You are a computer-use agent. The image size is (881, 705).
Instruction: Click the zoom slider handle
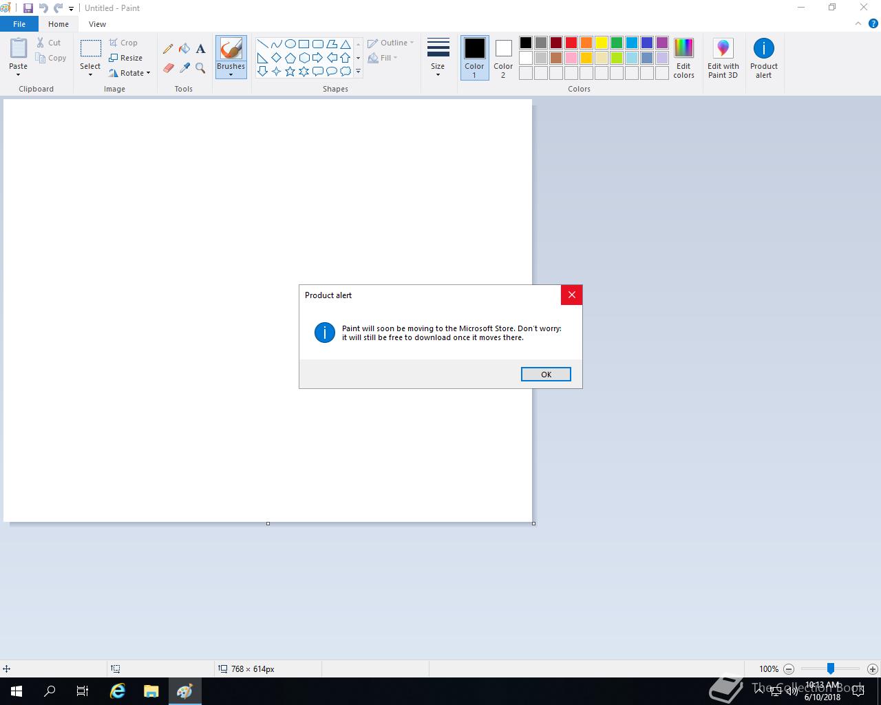(x=831, y=669)
